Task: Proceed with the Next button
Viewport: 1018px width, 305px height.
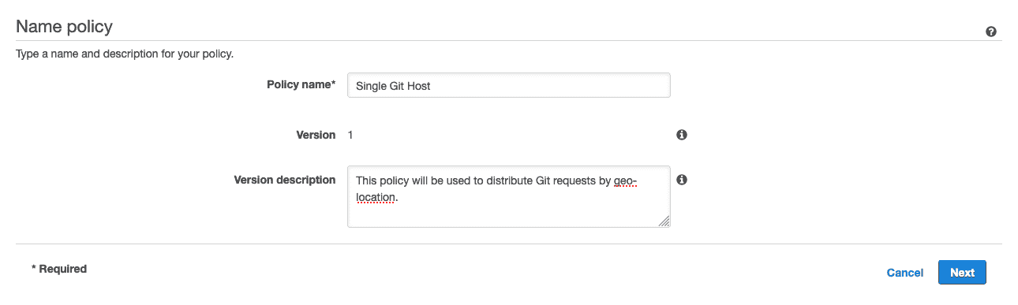Action: (x=962, y=273)
